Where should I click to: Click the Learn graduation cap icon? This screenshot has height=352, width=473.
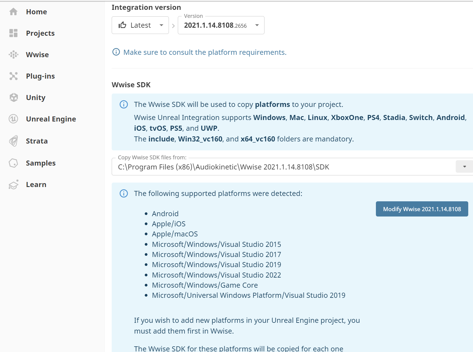(x=13, y=185)
